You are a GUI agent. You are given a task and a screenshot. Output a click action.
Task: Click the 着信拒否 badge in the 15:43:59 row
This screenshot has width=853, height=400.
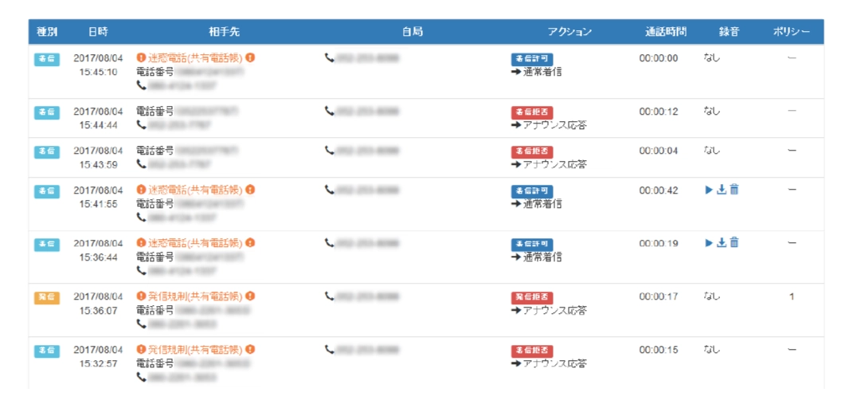pyautogui.click(x=532, y=151)
